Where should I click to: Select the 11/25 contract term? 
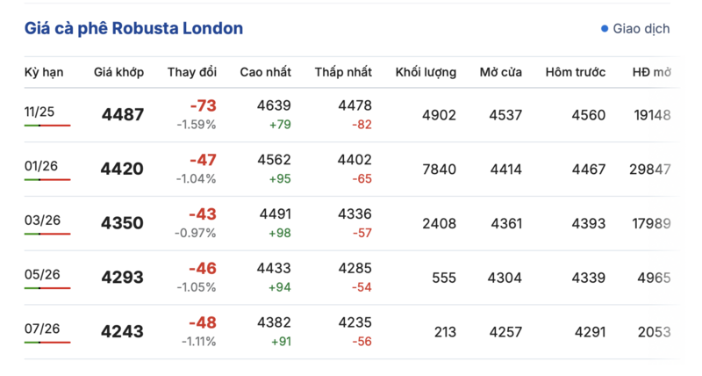click(40, 112)
